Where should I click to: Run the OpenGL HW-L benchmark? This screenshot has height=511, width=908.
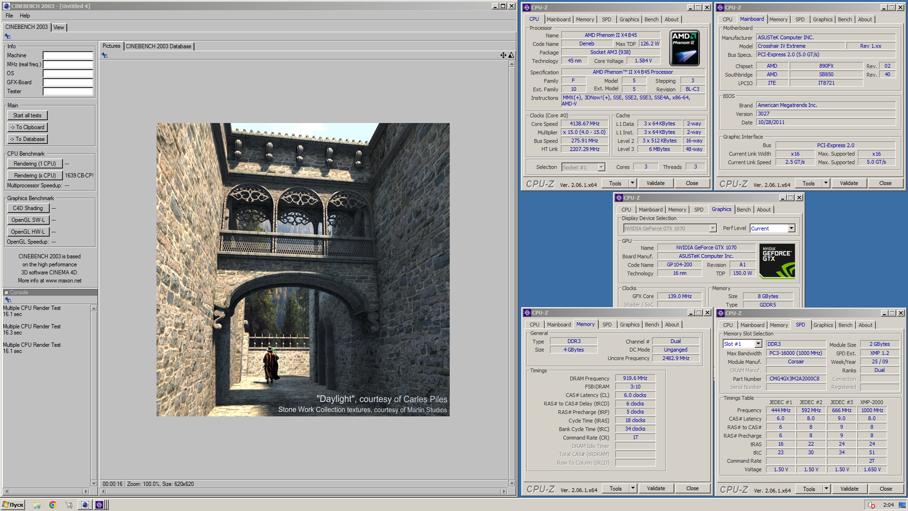click(28, 232)
